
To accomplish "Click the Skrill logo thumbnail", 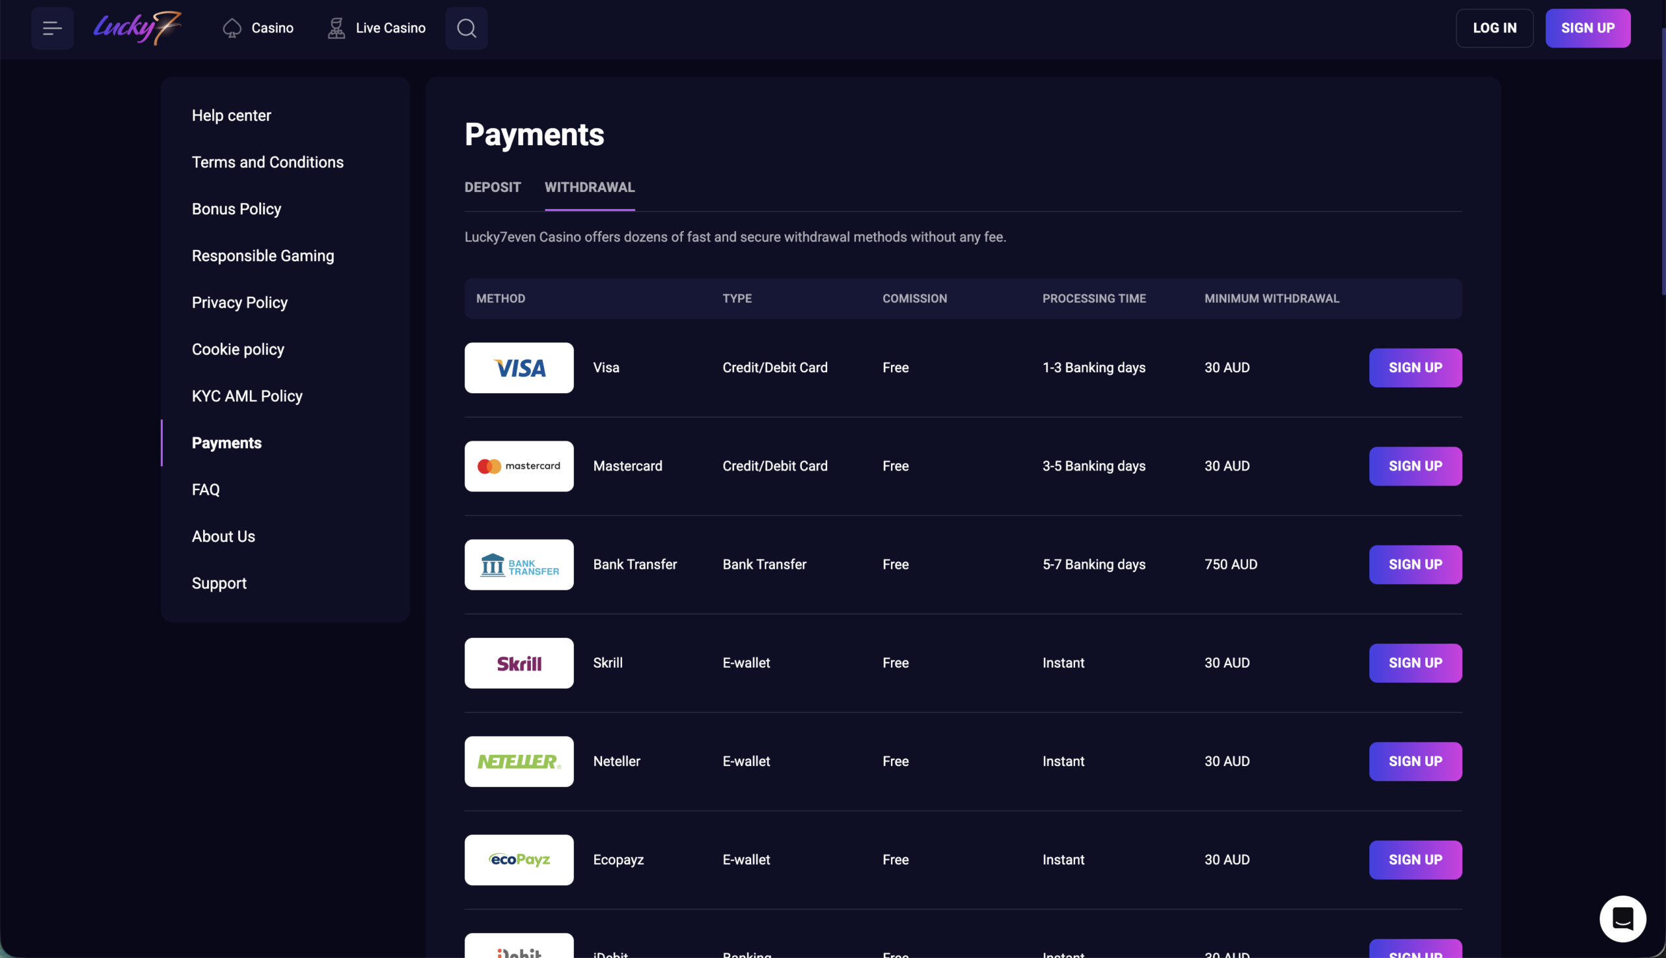I will click(x=519, y=663).
